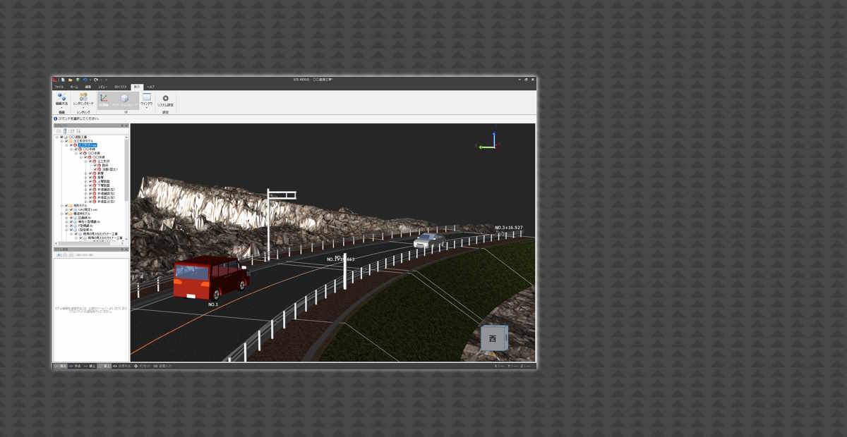Image resolution: width=847 pixels, height=437 pixels.
Task: Switch to the ホーム ribbon tab
Action: click(x=74, y=87)
